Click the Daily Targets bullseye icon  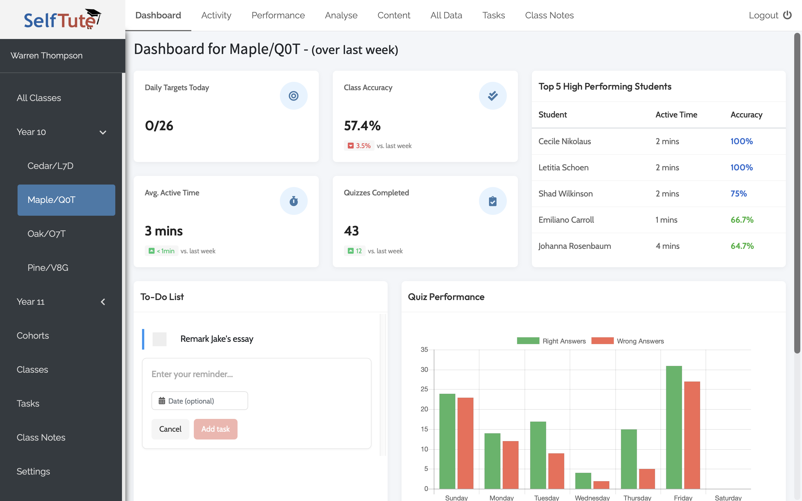[x=293, y=96]
